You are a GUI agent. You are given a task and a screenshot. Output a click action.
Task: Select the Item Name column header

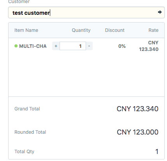pyautogui.click(x=26, y=30)
